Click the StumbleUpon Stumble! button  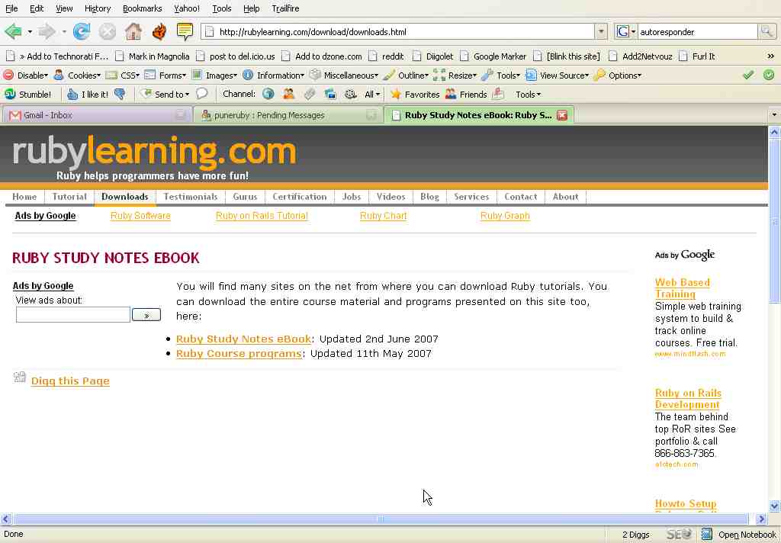point(28,94)
